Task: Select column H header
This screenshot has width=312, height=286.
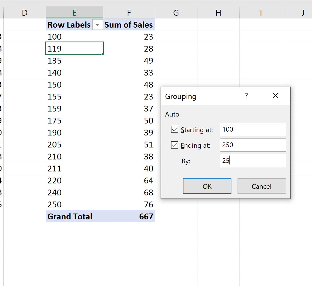Action: tap(218, 13)
